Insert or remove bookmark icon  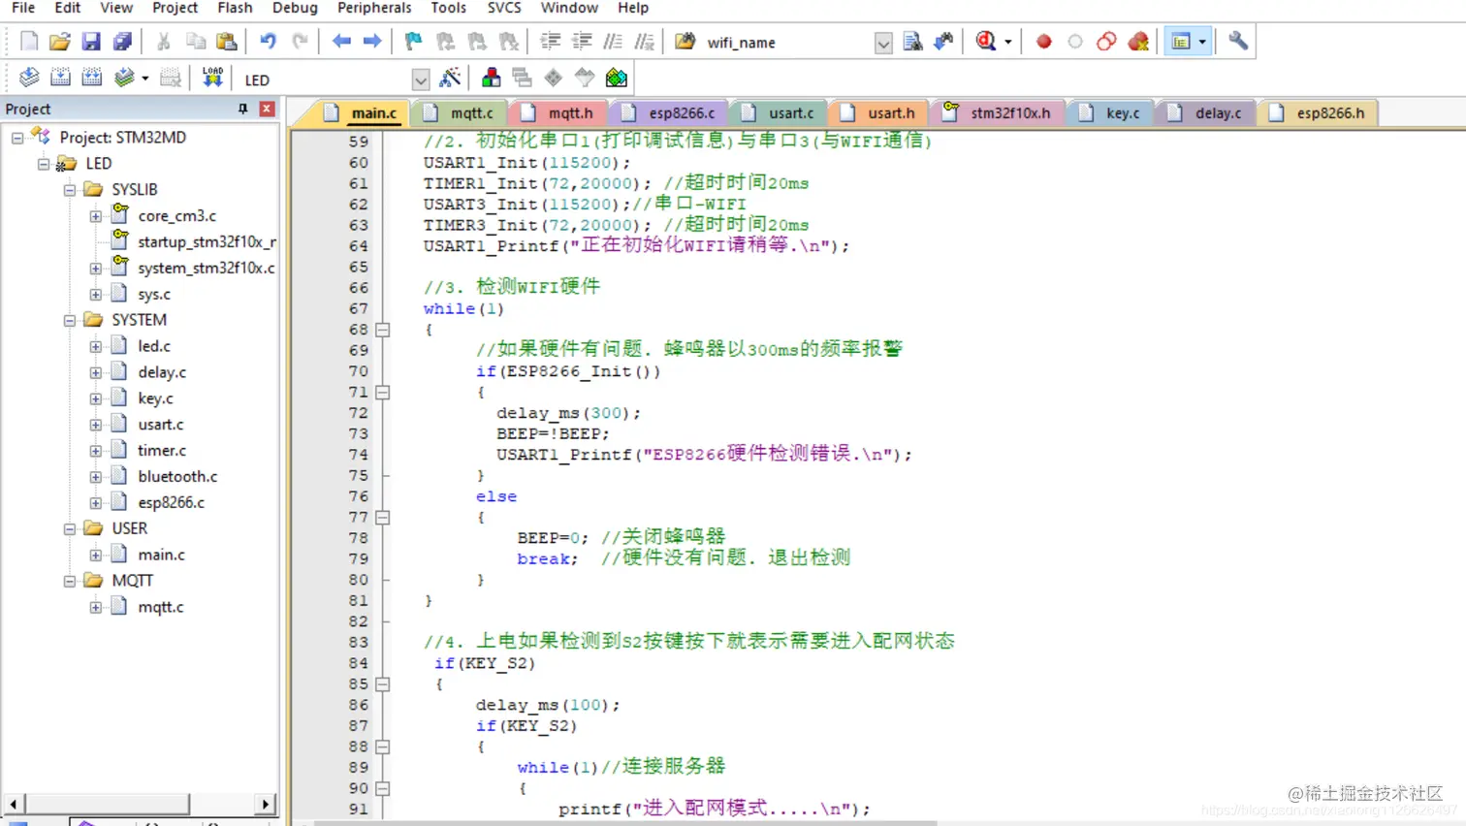(414, 42)
